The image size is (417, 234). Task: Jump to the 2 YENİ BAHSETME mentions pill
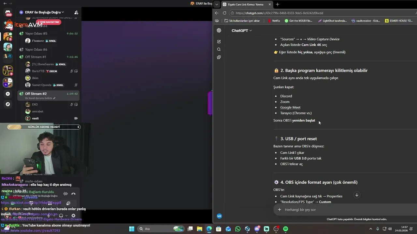point(49,22)
